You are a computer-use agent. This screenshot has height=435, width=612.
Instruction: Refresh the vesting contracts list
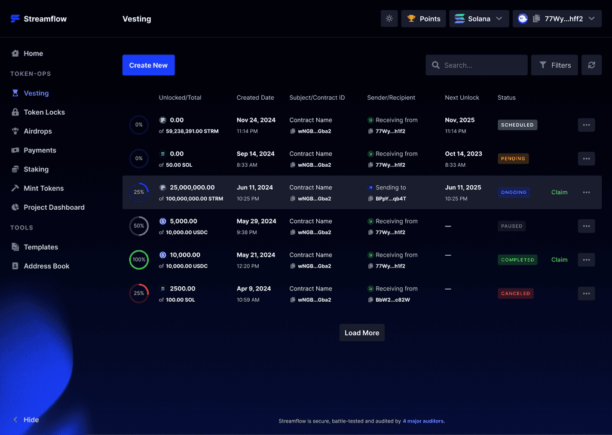point(591,65)
